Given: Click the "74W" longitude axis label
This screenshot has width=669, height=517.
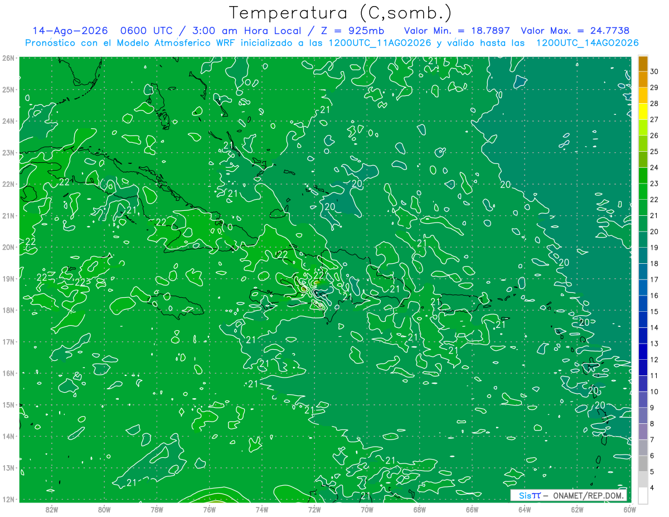Looking at the screenshot, I should pyautogui.click(x=262, y=510).
